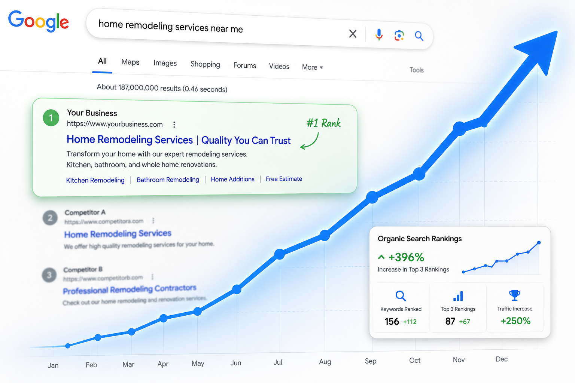Start voice search with the microphone icon

[379, 35]
